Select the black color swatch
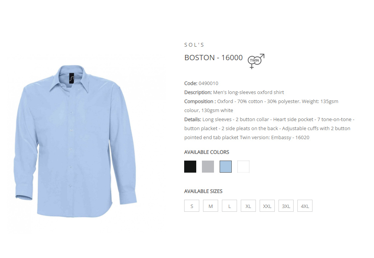 click(190, 167)
